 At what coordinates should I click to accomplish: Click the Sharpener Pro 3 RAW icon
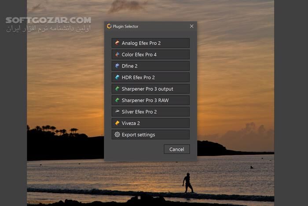117,100
